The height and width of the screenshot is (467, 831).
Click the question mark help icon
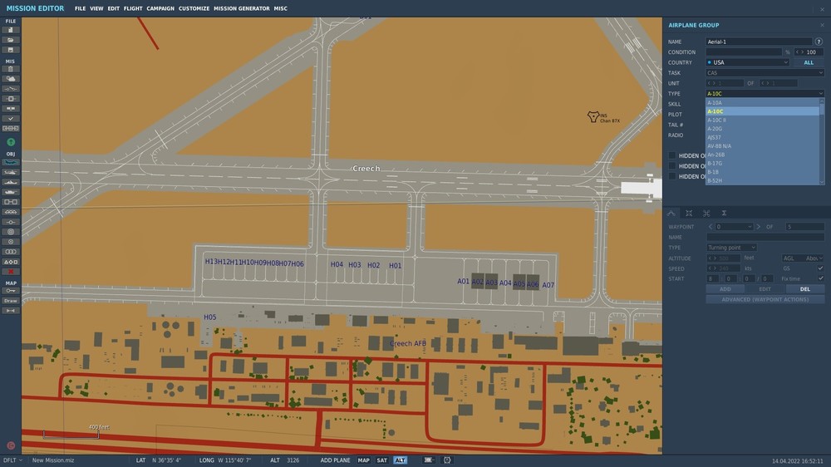(819, 42)
